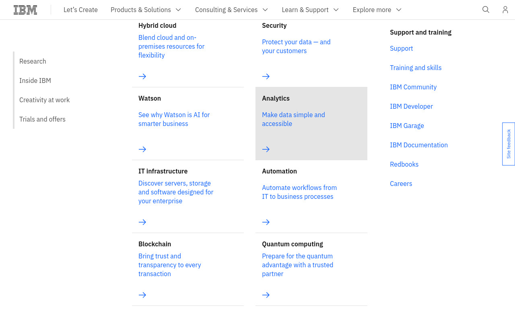
Task: Open the IBM Developer link
Action: click(411, 106)
